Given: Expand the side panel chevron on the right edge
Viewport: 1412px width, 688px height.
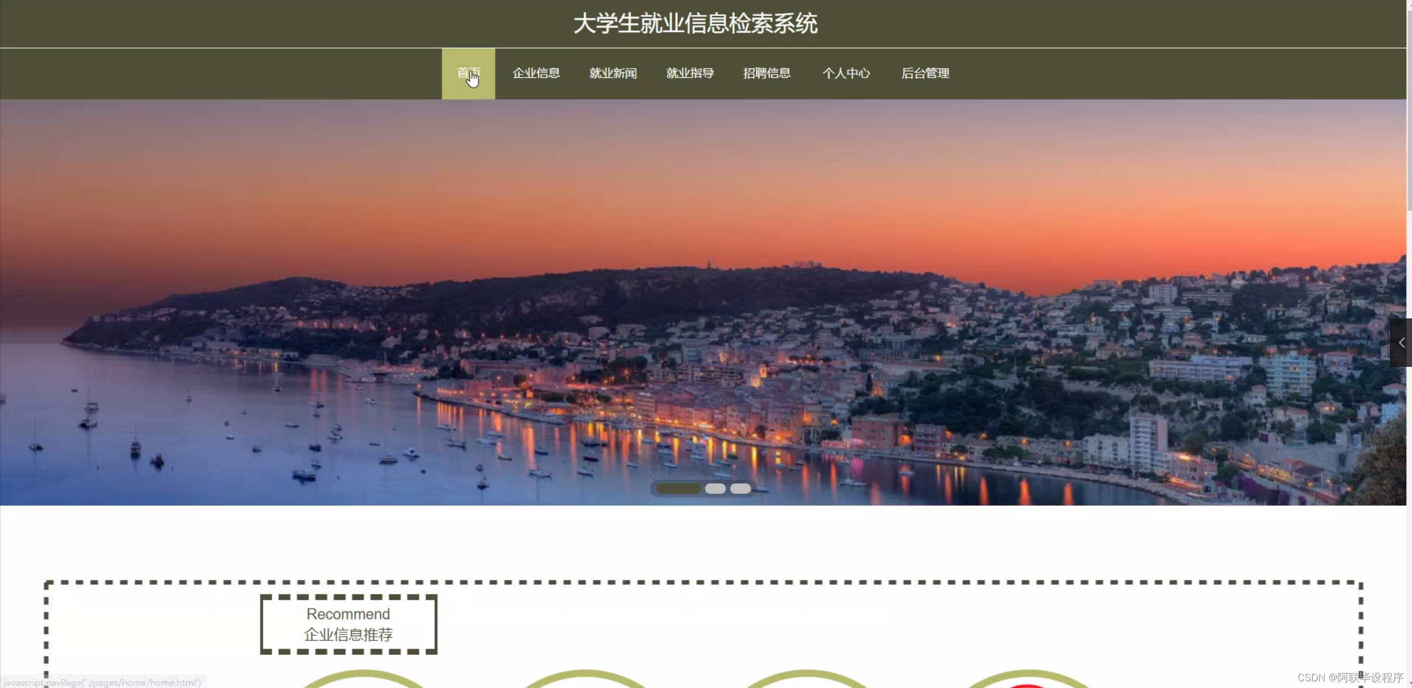Looking at the screenshot, I should (x=1401, y=343).
